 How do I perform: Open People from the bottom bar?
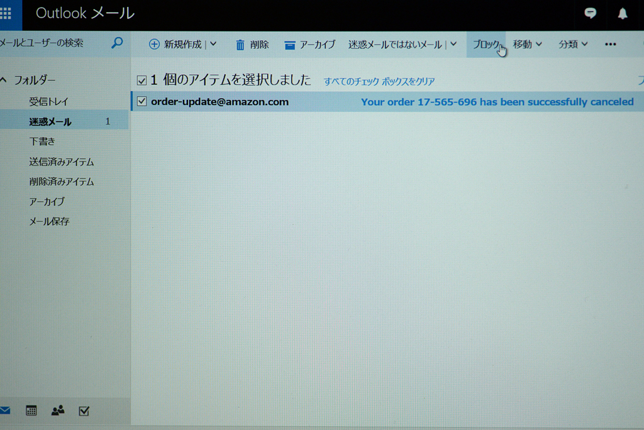(58, 411)
